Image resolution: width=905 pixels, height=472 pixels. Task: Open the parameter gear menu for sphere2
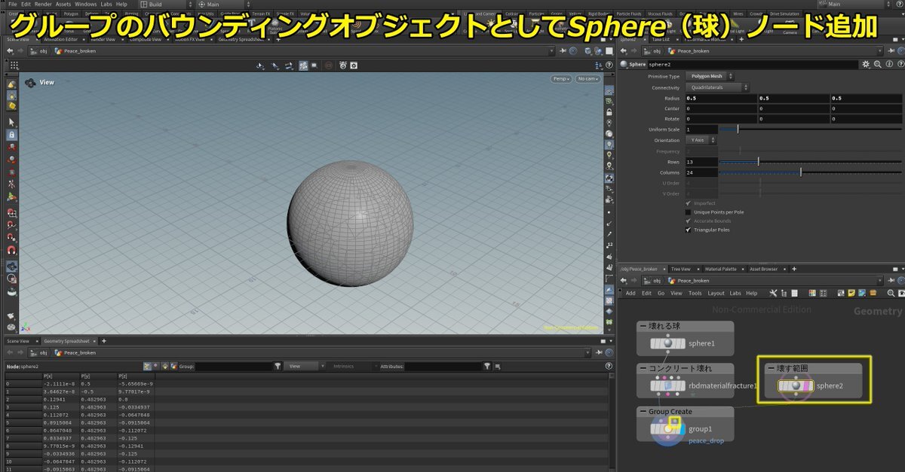click(866, 65)
